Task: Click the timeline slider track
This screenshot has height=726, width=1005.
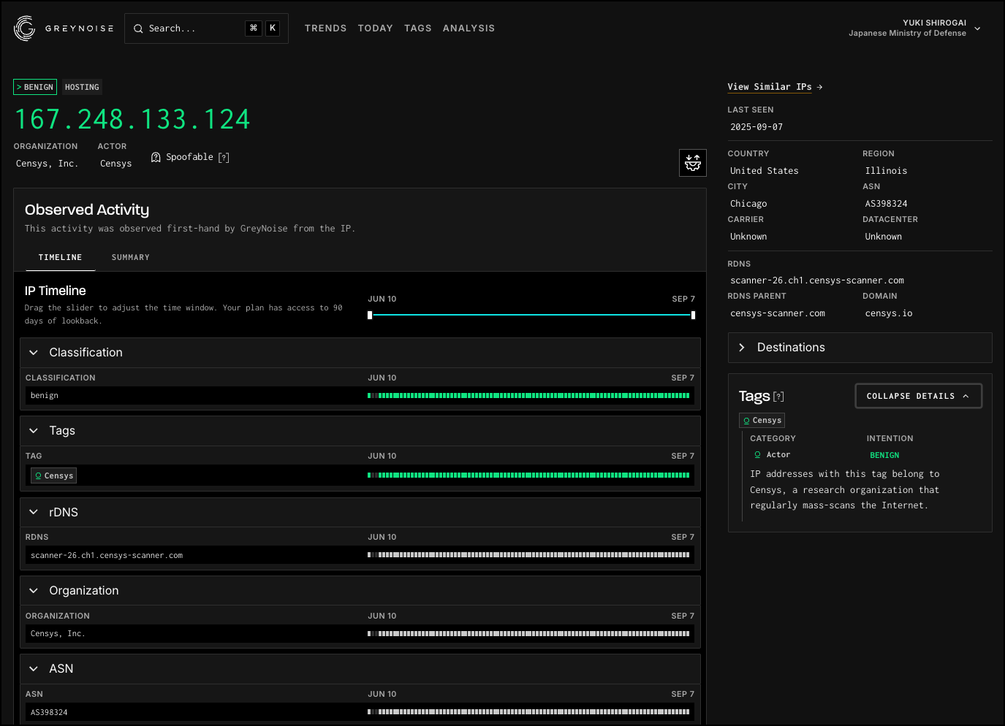Action: pos(531,315)
